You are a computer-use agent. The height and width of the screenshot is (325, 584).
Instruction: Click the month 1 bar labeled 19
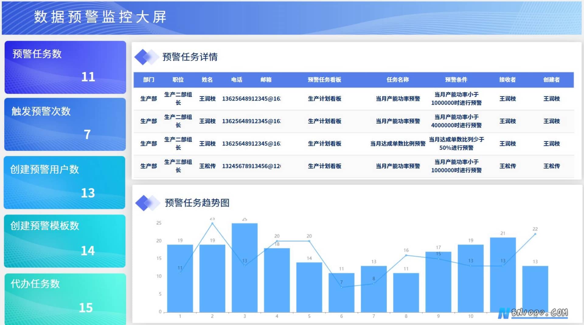pyautogui.click(x=180, y=278)
